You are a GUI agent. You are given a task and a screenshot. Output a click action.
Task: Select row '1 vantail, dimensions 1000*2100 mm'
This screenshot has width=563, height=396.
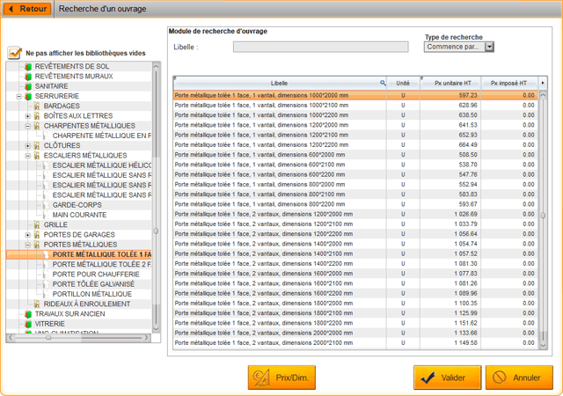355,106
